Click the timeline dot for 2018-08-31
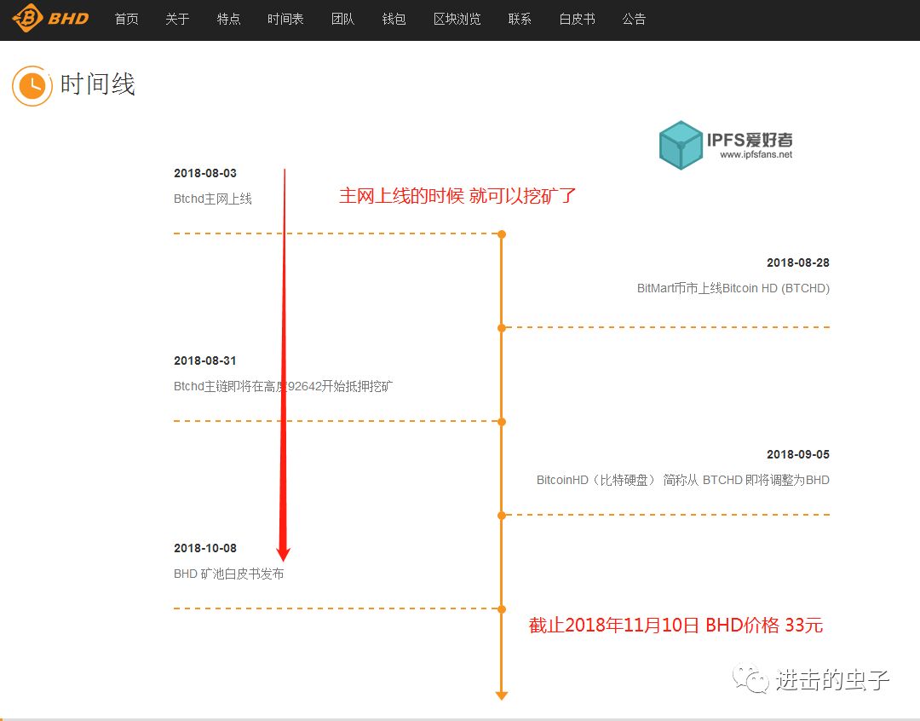920x721 pixels. point(502,422)
